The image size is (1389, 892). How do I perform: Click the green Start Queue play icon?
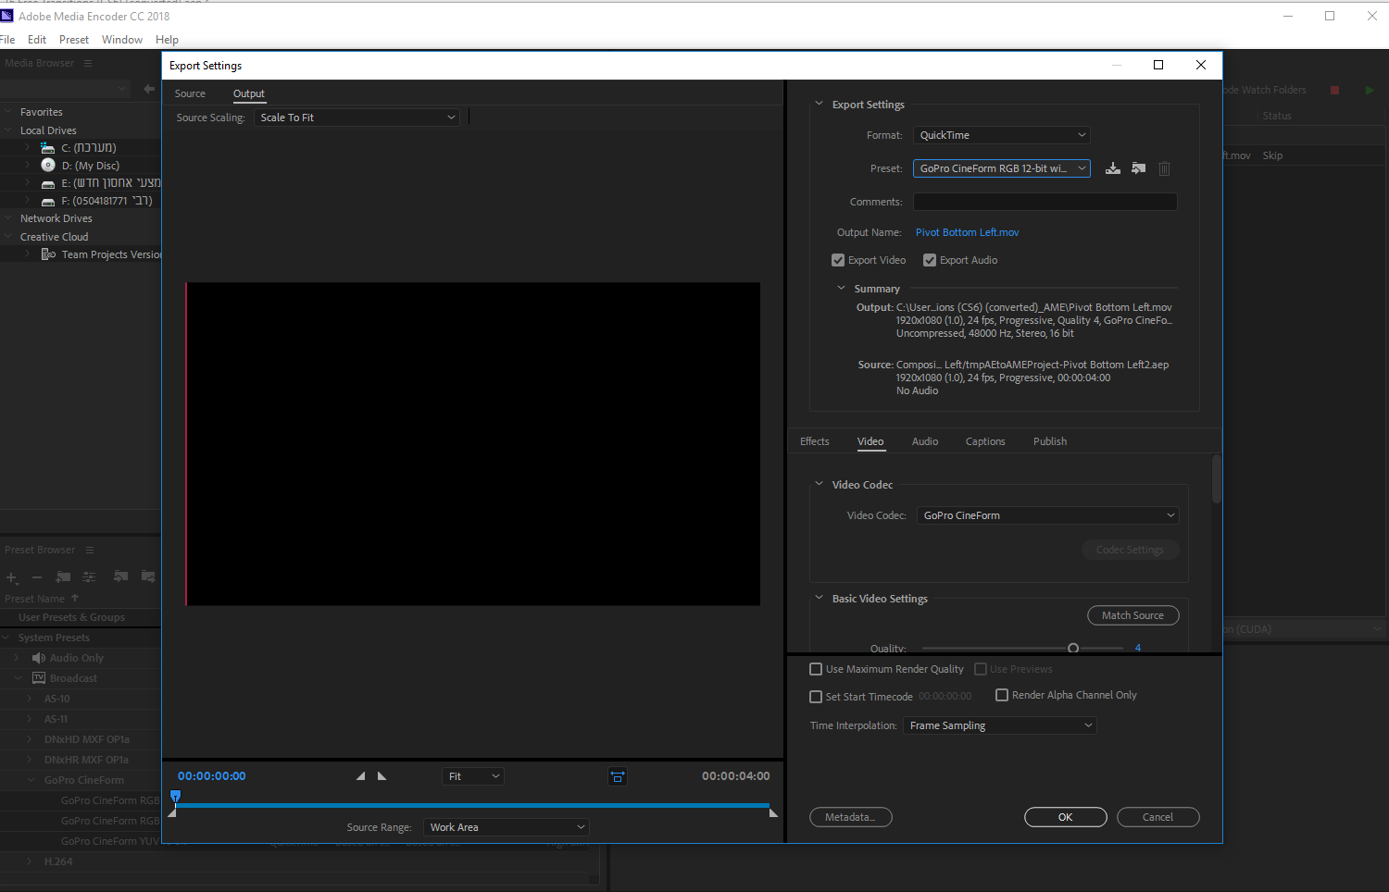point(1370,90)
